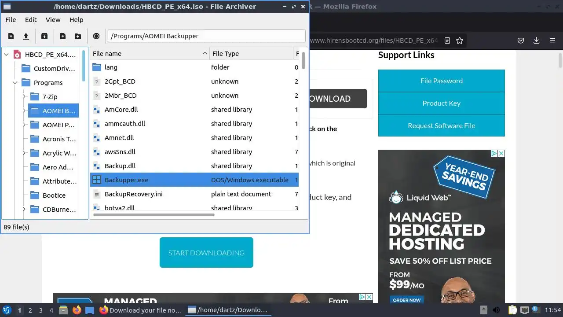The width and height of the screenshot is (563, 317).
Task: Open Firefox hamburger application menu
Action: pyautogui.click(x=552, y=41)
